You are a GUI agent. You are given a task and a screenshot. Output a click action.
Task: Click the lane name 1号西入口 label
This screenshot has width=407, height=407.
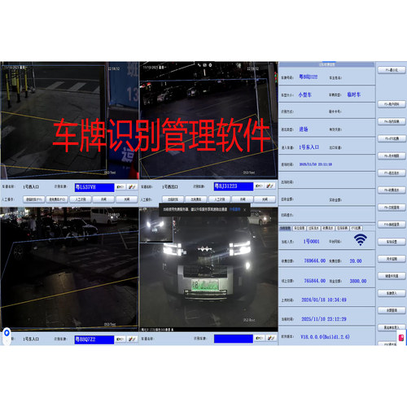31,187
